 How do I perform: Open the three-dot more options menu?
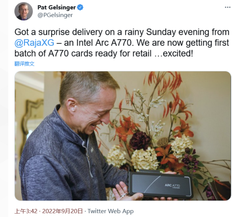(x=227, y=7)
